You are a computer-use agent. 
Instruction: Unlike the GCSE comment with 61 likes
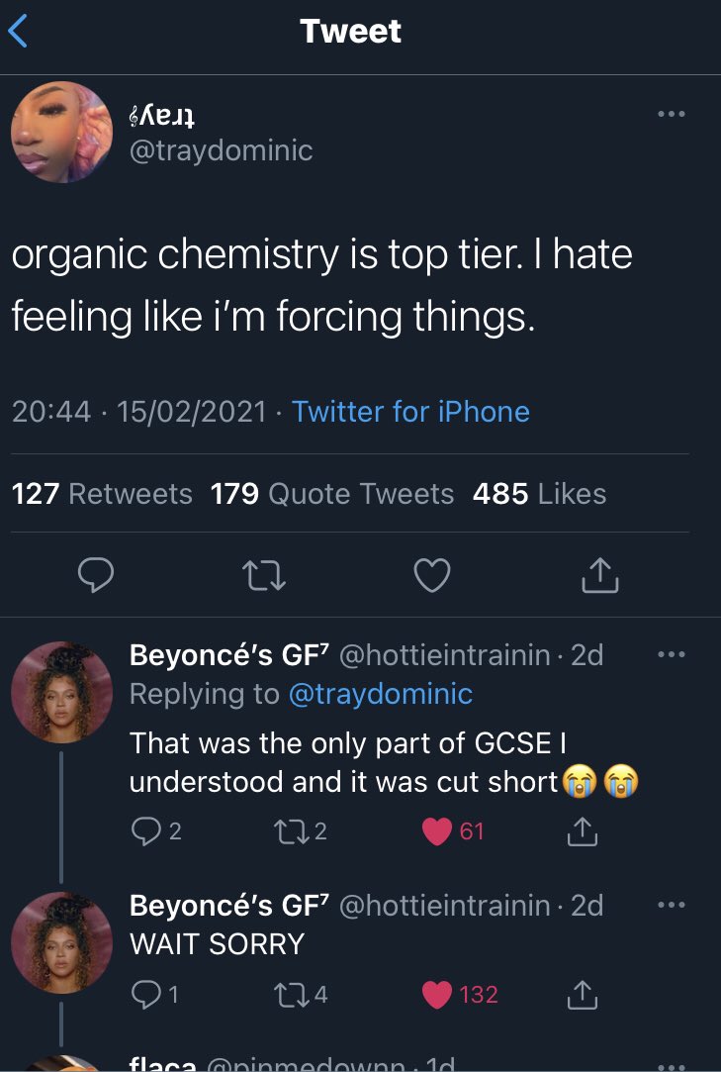[438, 831]
